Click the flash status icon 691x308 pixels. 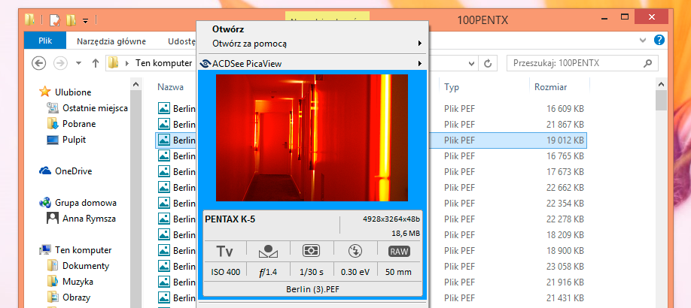point(355,251)
